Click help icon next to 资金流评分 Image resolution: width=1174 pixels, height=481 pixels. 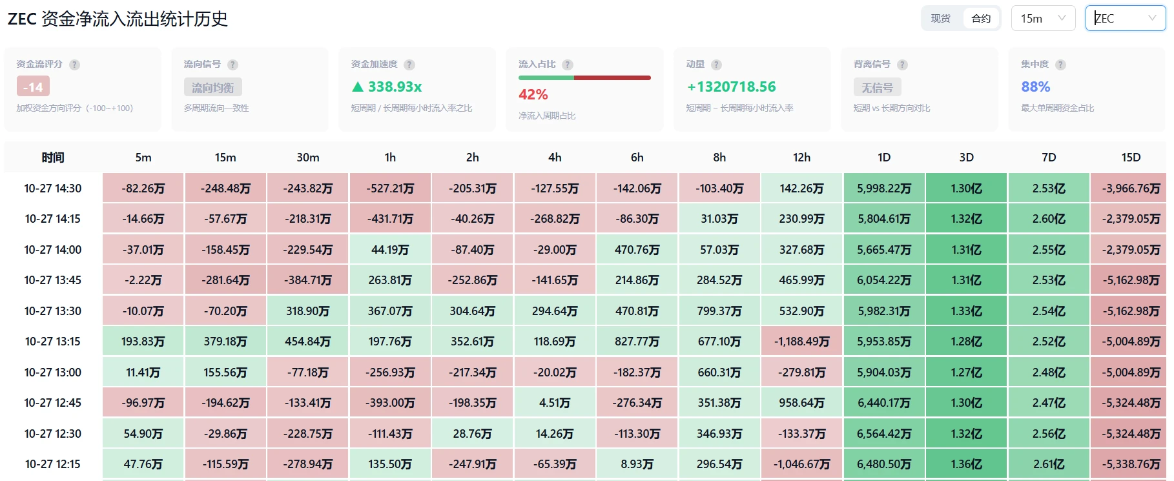click(x=74, y=65)
